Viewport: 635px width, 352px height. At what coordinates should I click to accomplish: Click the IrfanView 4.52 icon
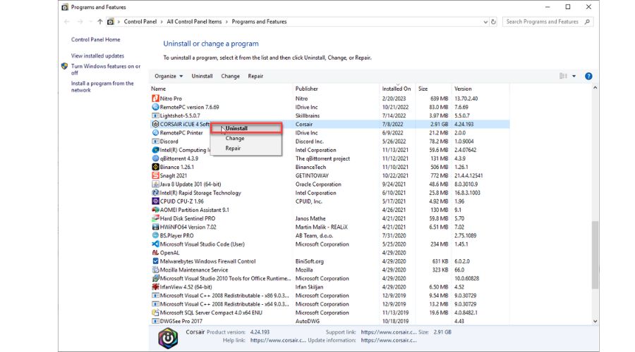[155, 287]
